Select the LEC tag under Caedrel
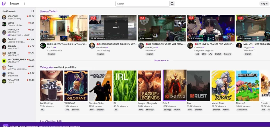 197,54
